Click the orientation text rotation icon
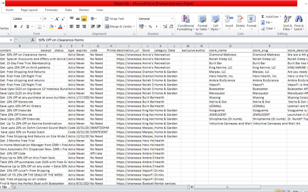Viewport: 308px width, 192px height. (x=92, y=19)
